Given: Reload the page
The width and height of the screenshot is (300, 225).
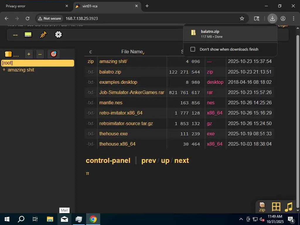Looking at the screenshot, I should point(28,18).
